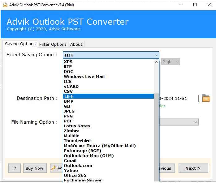Image resolution: width=216 pixels, height=183 pixels.
Task: Click the app envelope icon in title bar
Action: point(5,5)
